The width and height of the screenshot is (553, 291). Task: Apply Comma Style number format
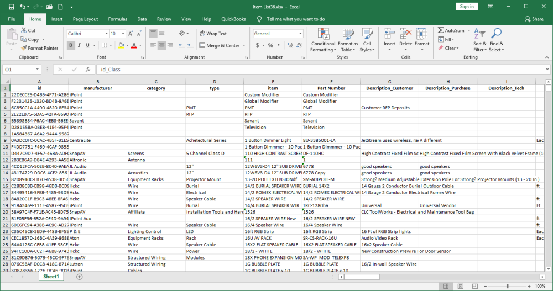[279, 45]
